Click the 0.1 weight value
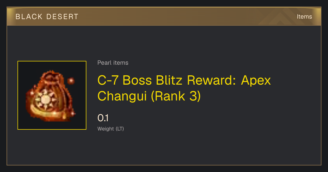Image resolution: width=328 pixels, height=172 pixels. (x=103, y=118)
